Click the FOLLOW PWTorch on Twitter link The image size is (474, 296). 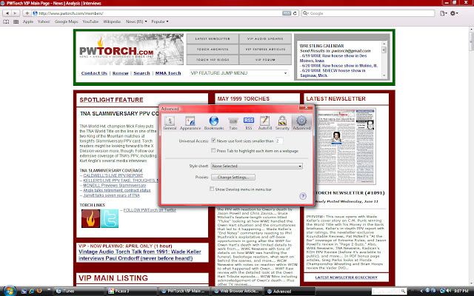click(x=150, y=210)
